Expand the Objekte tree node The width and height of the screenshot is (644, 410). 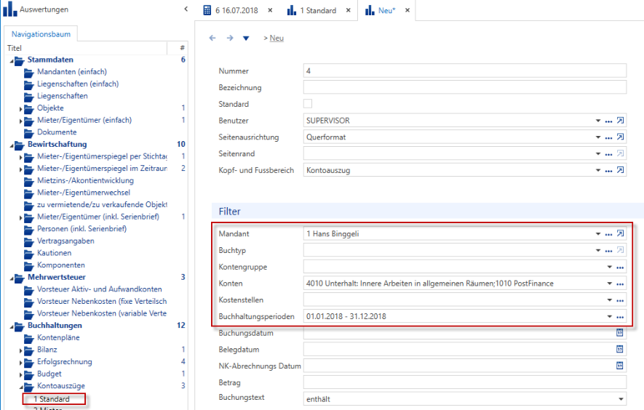pos(20,109)
